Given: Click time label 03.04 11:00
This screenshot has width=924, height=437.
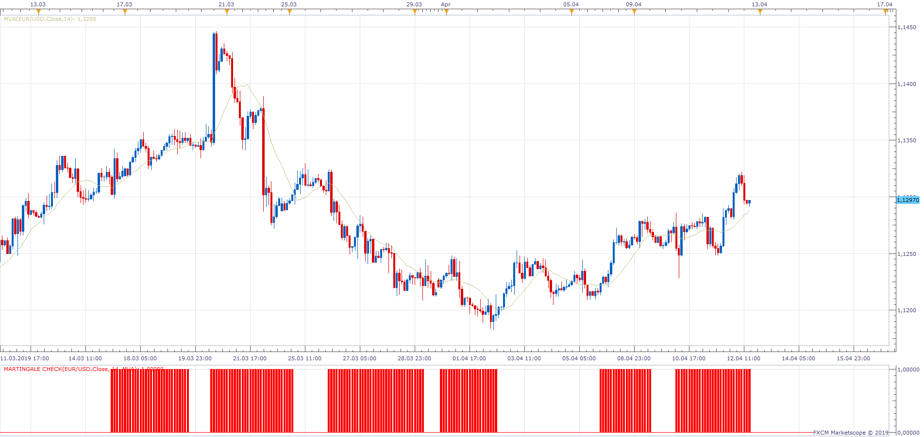Looking at the screenshot, I should (x=524, y=358).
